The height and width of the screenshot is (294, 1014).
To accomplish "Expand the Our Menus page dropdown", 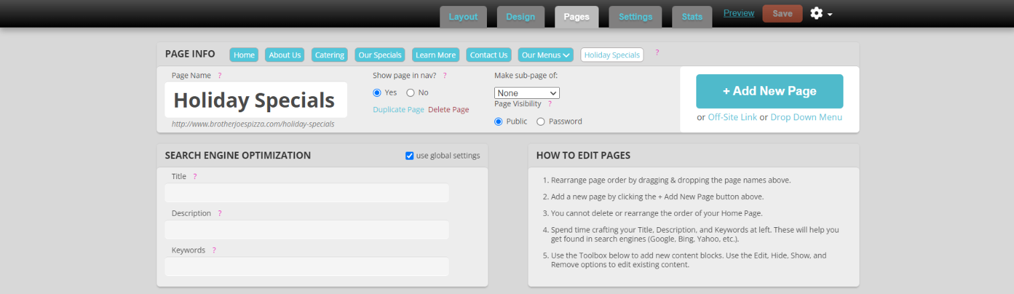I will (x=546, y=55).
